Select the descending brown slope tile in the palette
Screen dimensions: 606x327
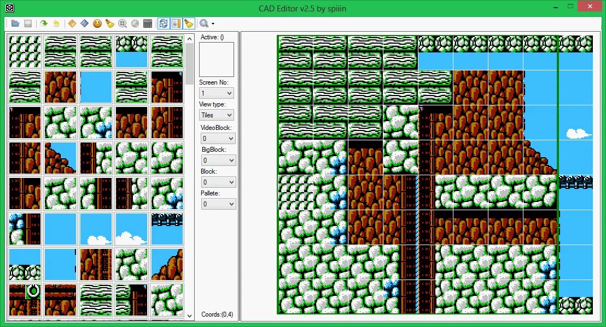[x=60, y=158]
